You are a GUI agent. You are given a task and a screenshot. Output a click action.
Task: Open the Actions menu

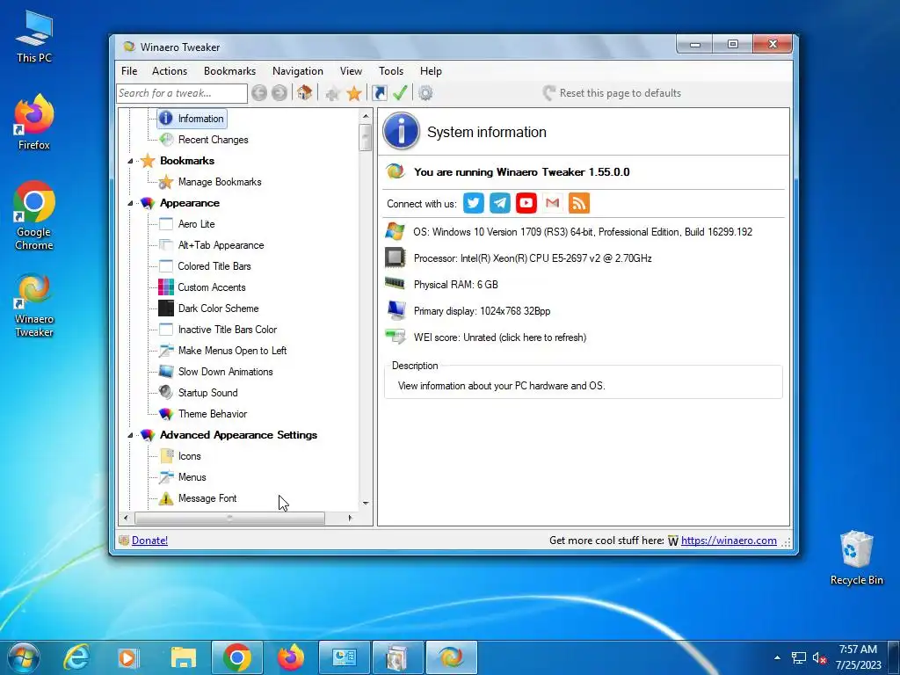pos(170,71)
